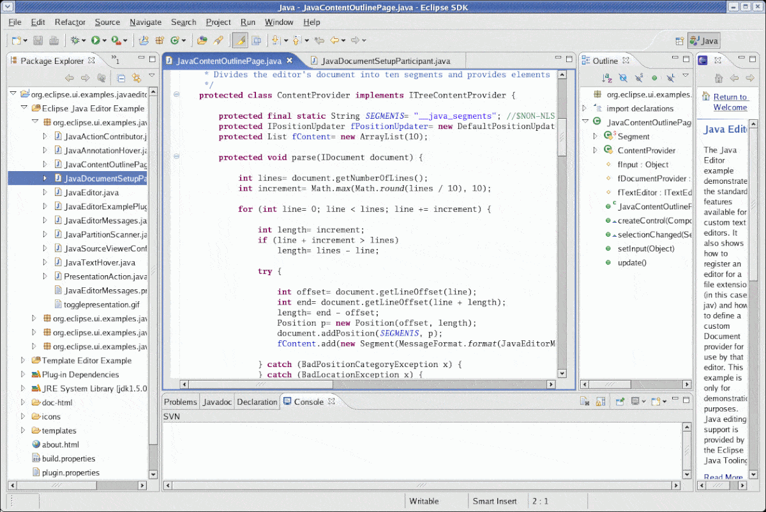Open the Outline view menu triangle
This screenshot has width=766, height=512.
click(686, 75)
